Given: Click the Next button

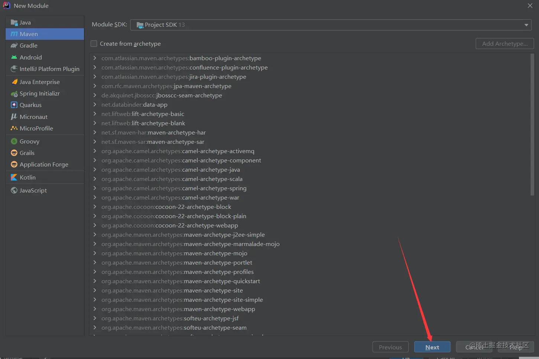Looking at the screenshot, I should tap(432, 347).
